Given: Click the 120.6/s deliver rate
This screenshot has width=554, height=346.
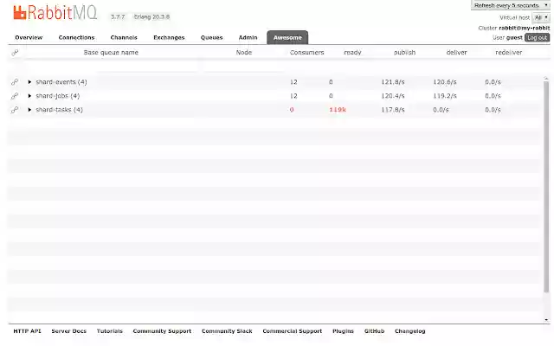Looking at the screenshot, I should point(444,82).
